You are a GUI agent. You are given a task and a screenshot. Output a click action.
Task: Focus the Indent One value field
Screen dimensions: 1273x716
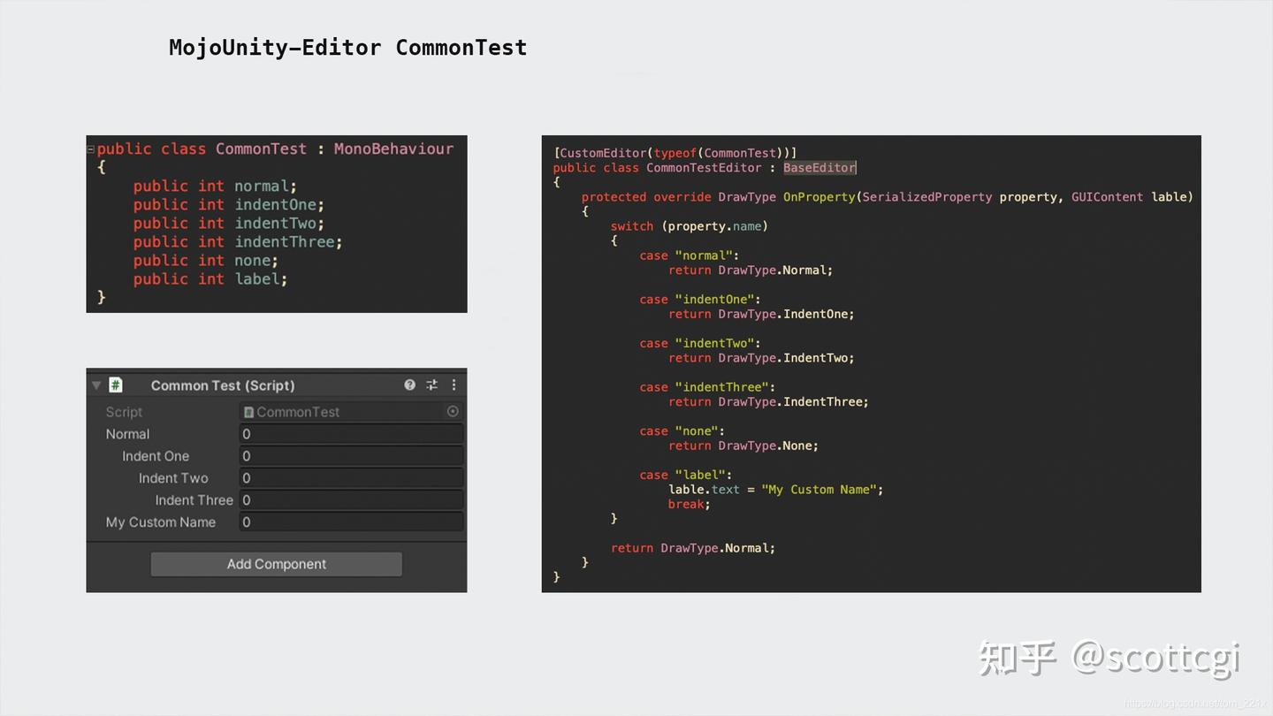tap(351, 456)
